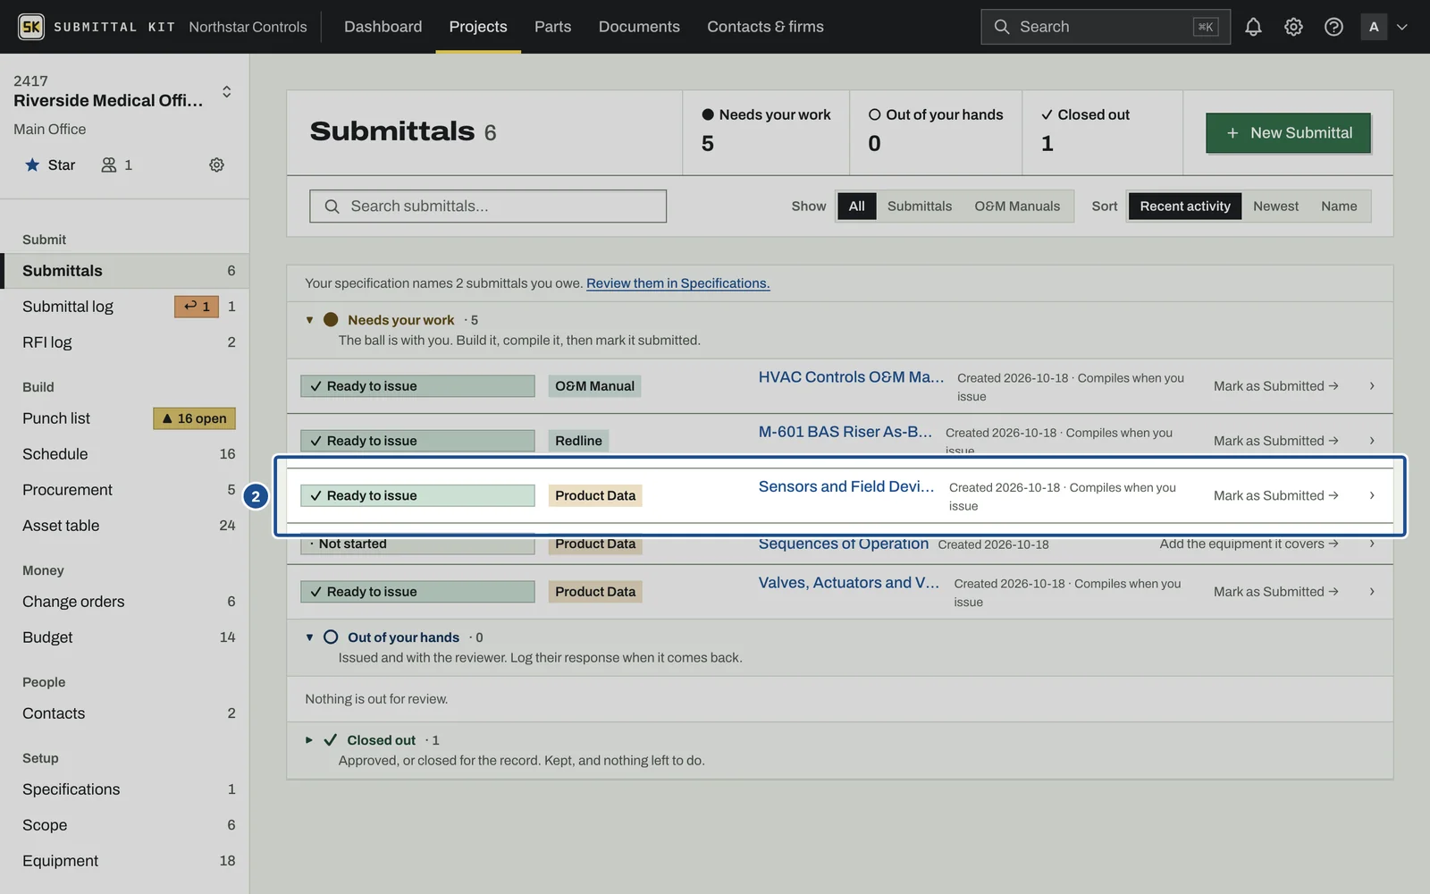Sort by Name

pyautogui.click(x=1339, y=207)
